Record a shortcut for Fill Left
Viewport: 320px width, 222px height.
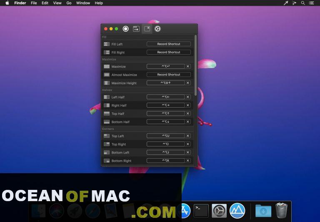169,44
